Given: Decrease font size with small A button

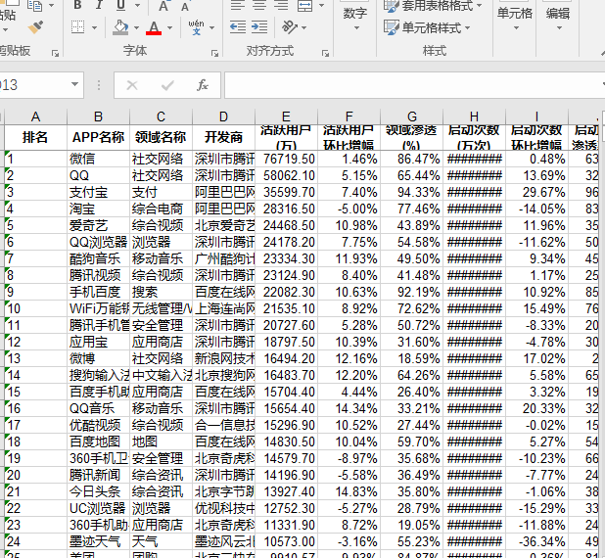Looking at the screenshot, I should coord(185,7).
